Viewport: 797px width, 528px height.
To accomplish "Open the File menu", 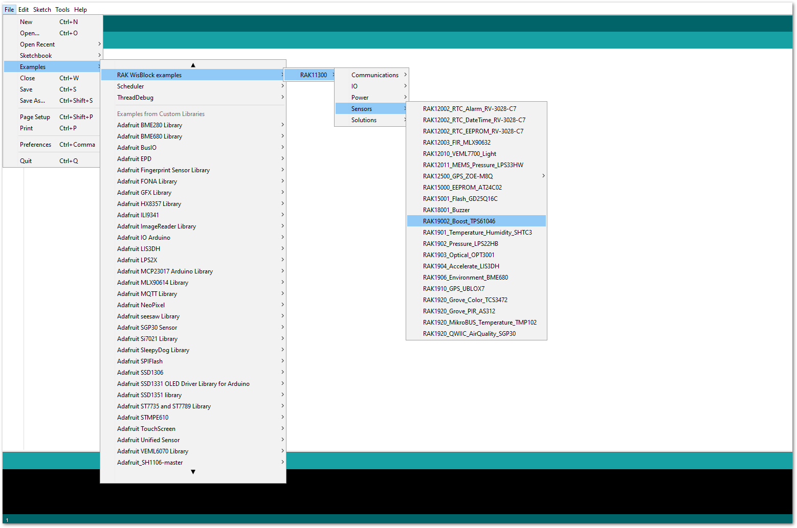I will [9, 10].
